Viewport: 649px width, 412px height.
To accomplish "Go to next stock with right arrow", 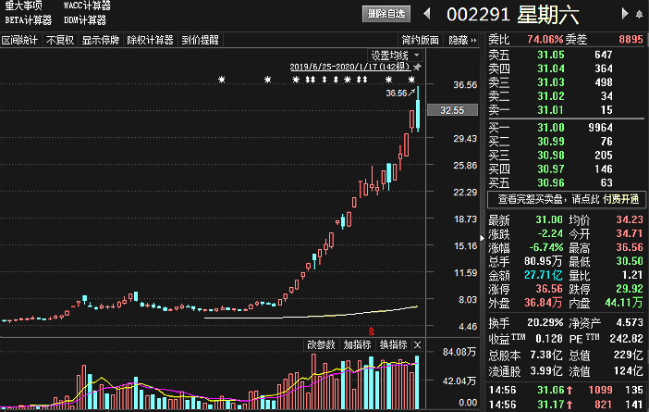I will pos(625,14).
